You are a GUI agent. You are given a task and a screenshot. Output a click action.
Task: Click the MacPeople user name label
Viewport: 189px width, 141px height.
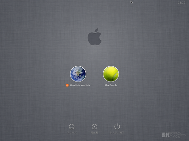[111, 85]
